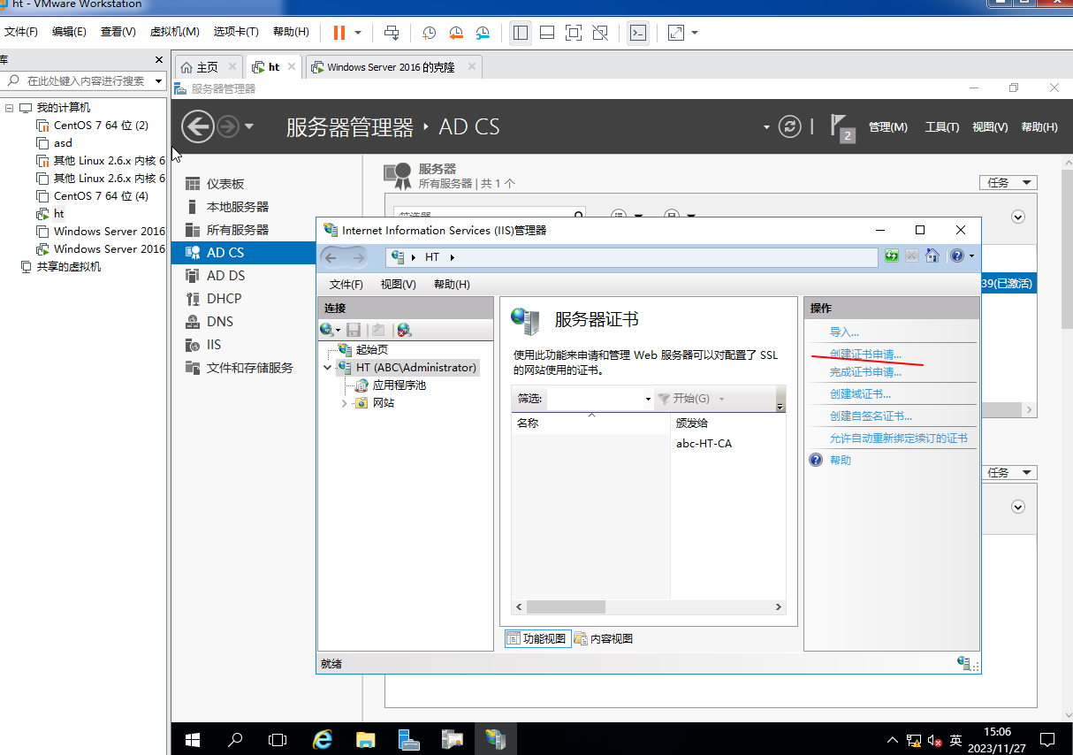The image size is (1073, 755).
Task: Click the IIS connections create-connection globe icon
Action: [x=329, y=330]
